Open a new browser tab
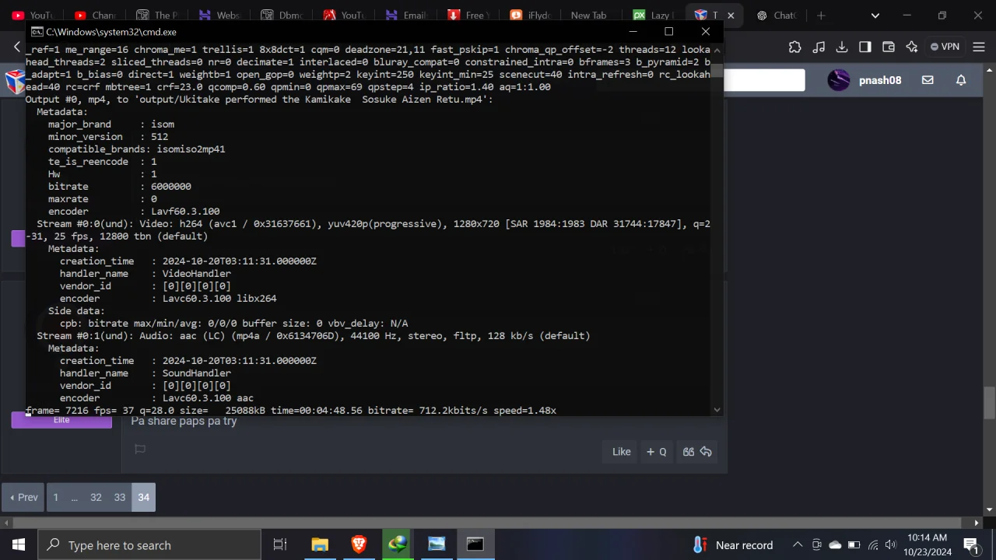The height and width of the screenshot is (560, 996). pos(821,16)
